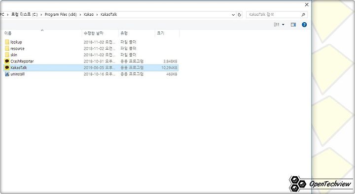Viewport: 355px width, 194px height.
Task: Select the lookup file name
Action: 16,42
